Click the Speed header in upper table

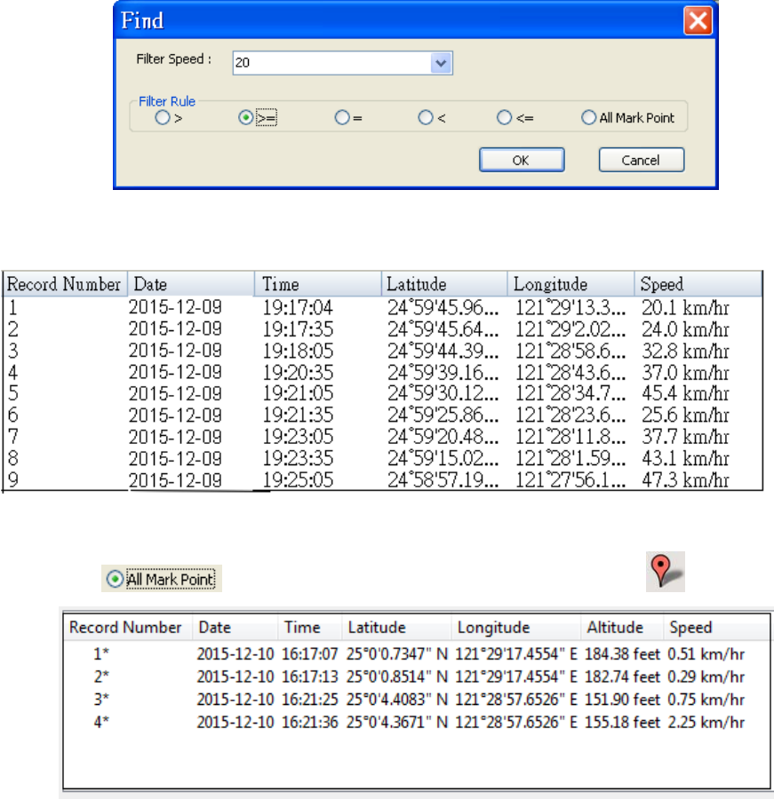[x=698, y=284]
